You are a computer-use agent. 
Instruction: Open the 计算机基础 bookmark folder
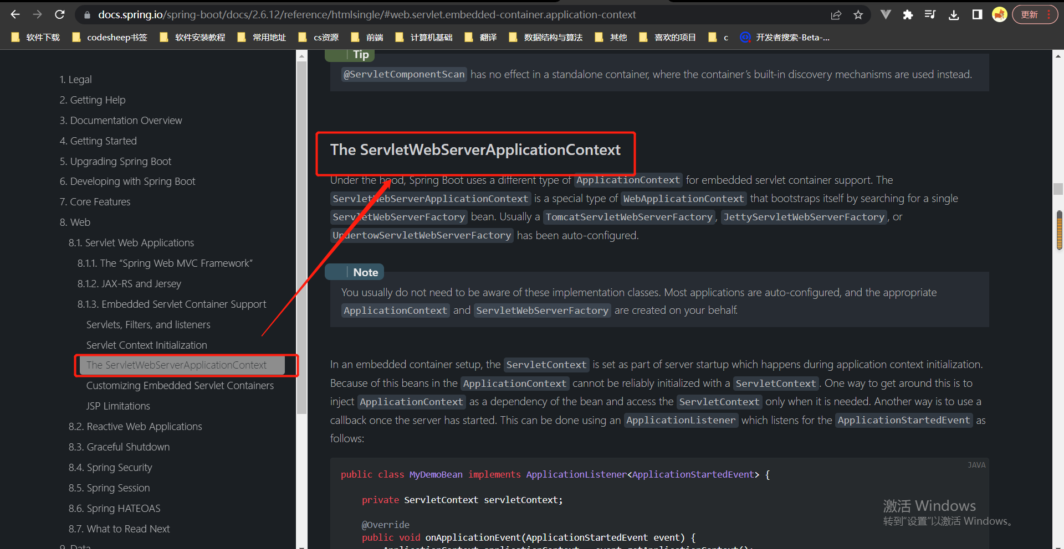point(424,37)
